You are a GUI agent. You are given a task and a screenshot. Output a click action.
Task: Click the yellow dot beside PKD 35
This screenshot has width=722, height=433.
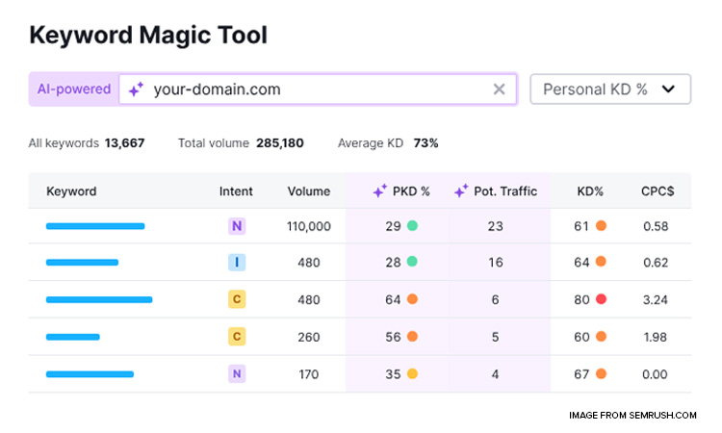tap(412, 373)
